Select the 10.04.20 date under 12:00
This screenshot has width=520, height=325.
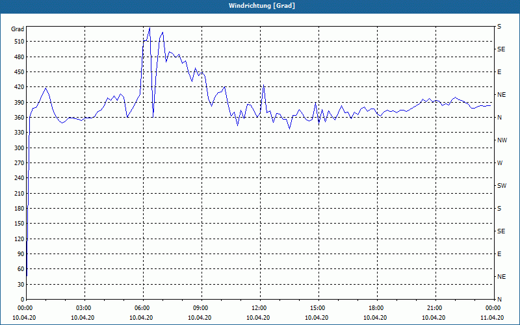(x=258, y=318)
